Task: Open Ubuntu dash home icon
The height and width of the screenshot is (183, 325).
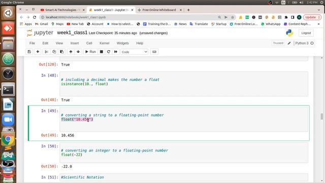Action: 8,13
